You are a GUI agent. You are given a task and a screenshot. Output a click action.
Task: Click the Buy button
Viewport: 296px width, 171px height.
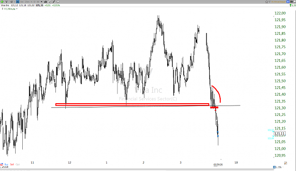point(6,164)
